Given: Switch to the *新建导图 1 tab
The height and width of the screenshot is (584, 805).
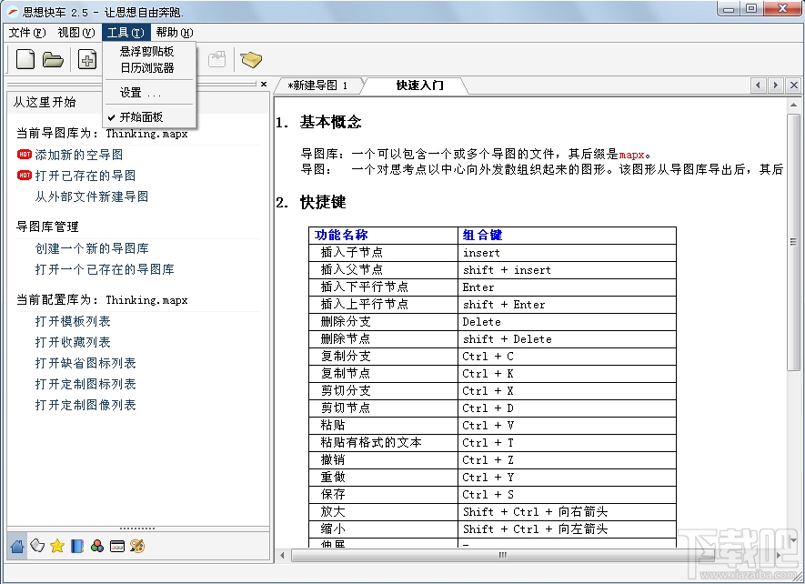Looking at the screenshot, I should click(x=317, y=86).
